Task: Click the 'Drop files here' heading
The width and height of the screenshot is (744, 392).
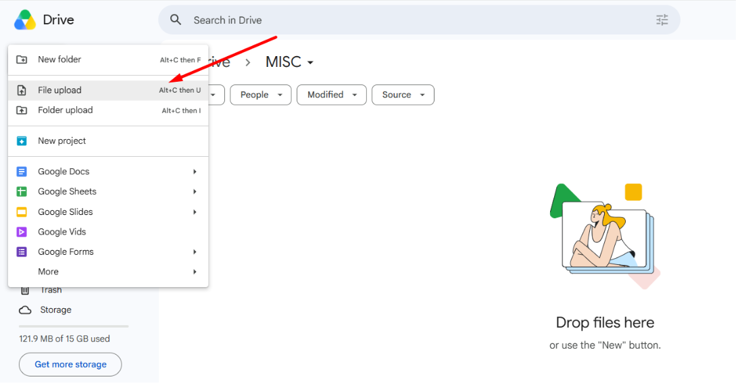Action: [605, 322]
